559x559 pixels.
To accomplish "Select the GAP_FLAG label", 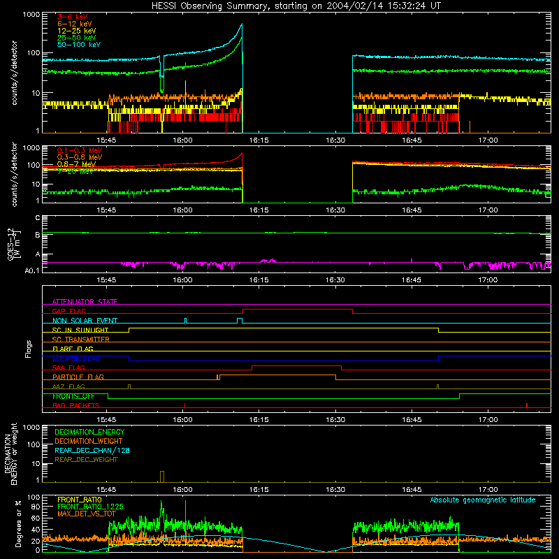I will click(68, 311).
